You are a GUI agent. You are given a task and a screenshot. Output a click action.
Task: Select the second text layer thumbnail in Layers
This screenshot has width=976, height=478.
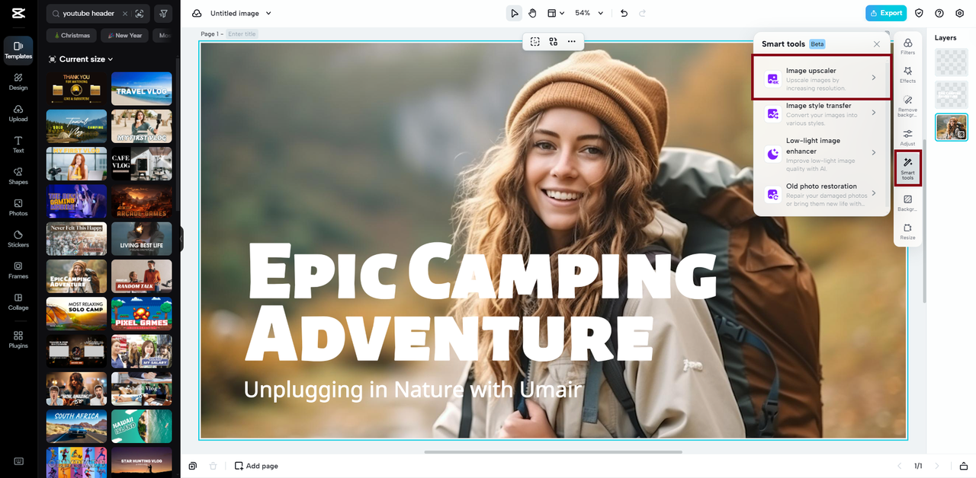952,94
